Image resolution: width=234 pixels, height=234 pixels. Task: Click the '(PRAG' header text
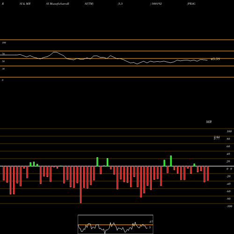[x=191, y=4]
